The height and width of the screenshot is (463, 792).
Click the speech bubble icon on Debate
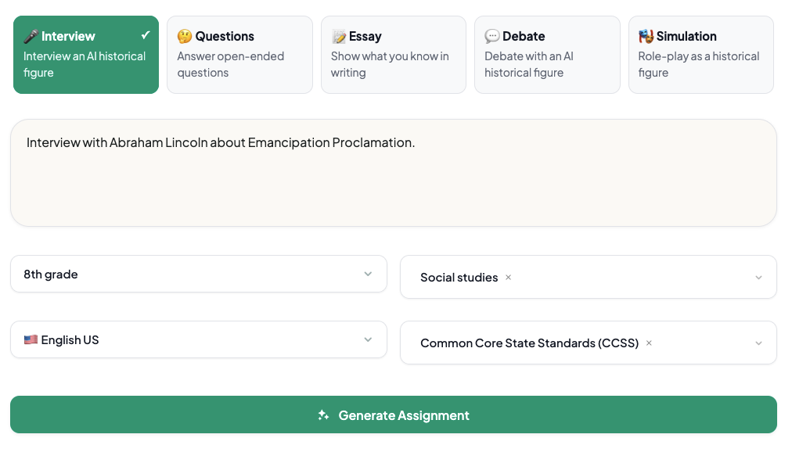pyautogui.click(x=492, y=37)
